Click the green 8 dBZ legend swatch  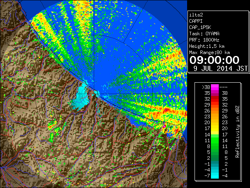[x=215, y=146]
